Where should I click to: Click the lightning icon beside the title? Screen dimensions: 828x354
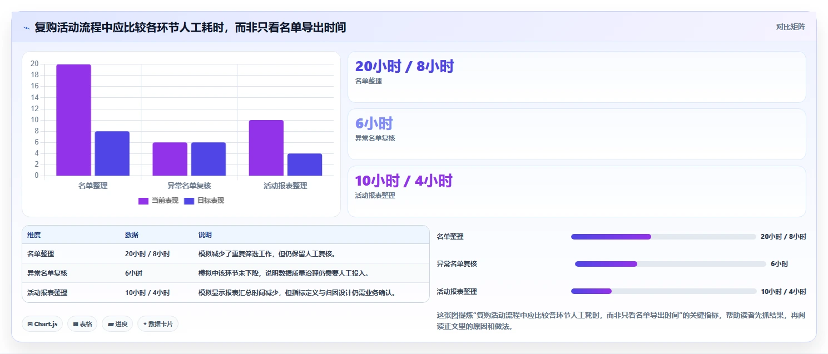[26, 28]
